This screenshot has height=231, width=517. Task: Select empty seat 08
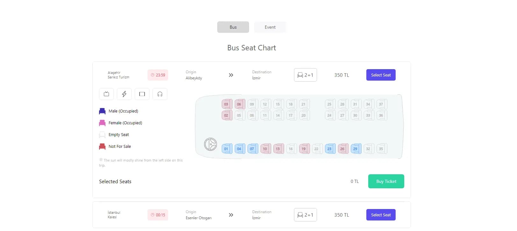coord(253,115)
